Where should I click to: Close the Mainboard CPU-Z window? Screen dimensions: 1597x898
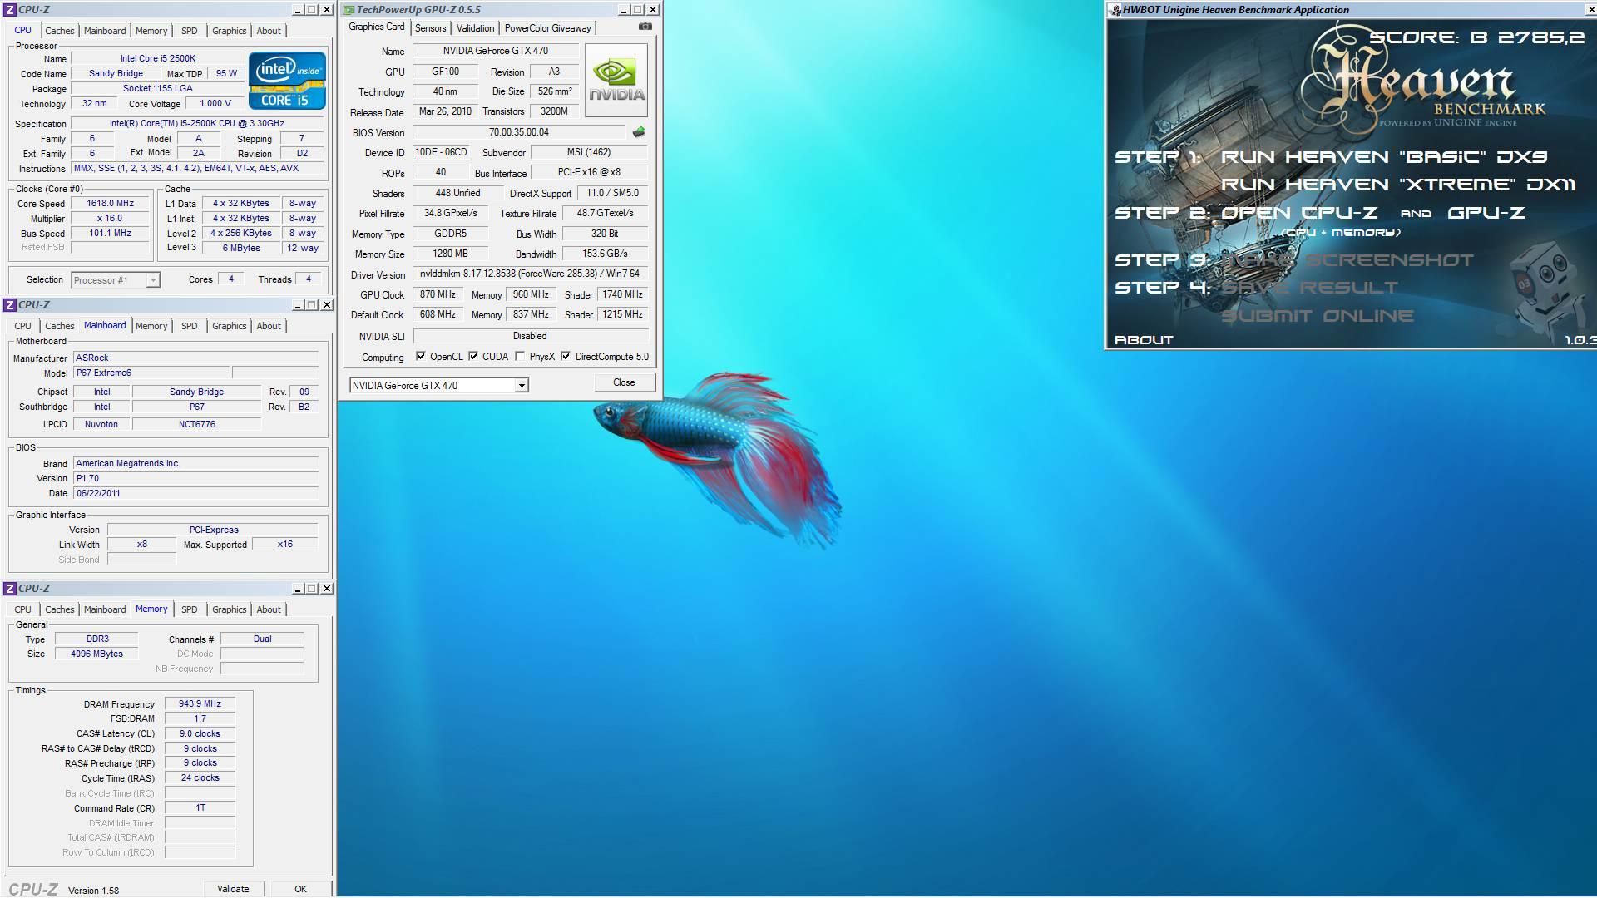(327, 305)
